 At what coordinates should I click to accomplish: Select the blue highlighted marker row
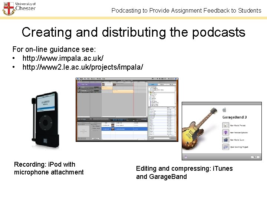coord(124,129)
